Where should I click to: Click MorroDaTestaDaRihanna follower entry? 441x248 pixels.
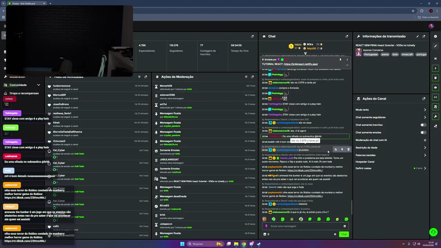coord(98,133)
